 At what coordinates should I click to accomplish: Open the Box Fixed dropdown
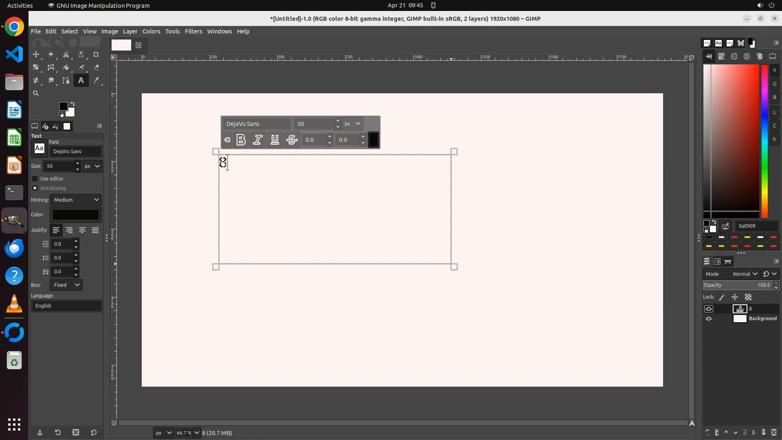[66, 285]
